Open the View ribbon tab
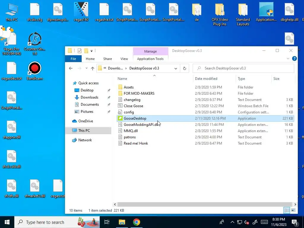Screen dimensions: 304x228 [x=124, y=59]
